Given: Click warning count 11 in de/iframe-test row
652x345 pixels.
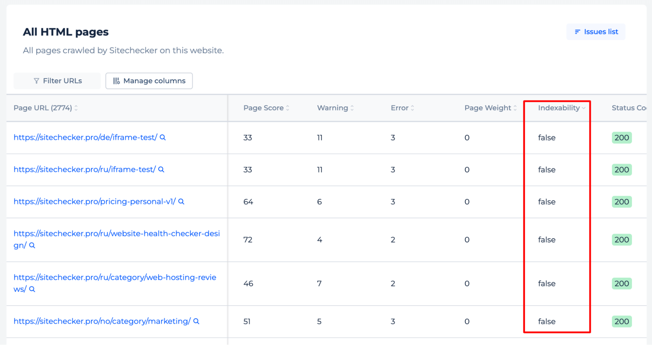Looking at the screenshot, I should (320, 138).
